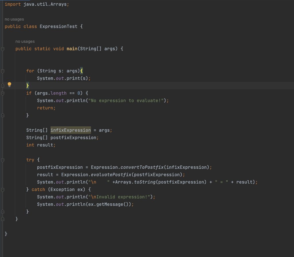This screenshot has width=294, height=257.
Task: Click the fold icon next to the catch block
Action: coord(2,189)
